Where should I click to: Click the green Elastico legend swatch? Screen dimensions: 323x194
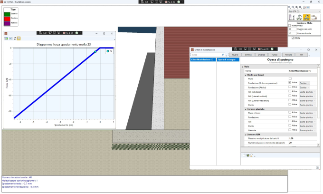tap(7, 14)
